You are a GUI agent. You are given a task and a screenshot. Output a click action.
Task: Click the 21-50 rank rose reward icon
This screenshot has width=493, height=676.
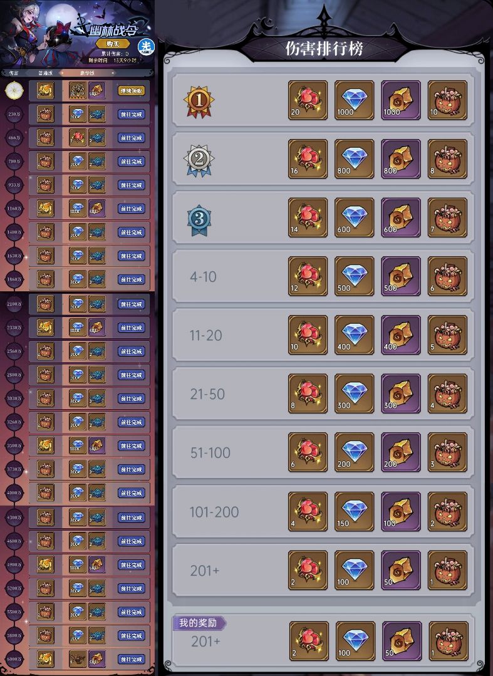(308, 393)
